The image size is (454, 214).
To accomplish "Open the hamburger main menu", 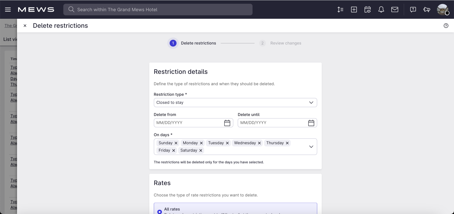I will (x=8, y=10).
